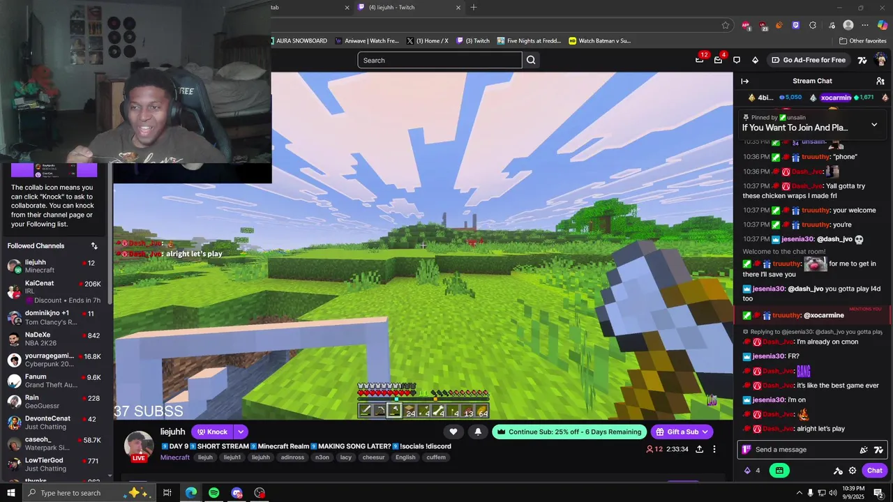This screenshot has height=502, width=893.
Task: Open chat settings gear icon
Action: [x=853, y=471]
